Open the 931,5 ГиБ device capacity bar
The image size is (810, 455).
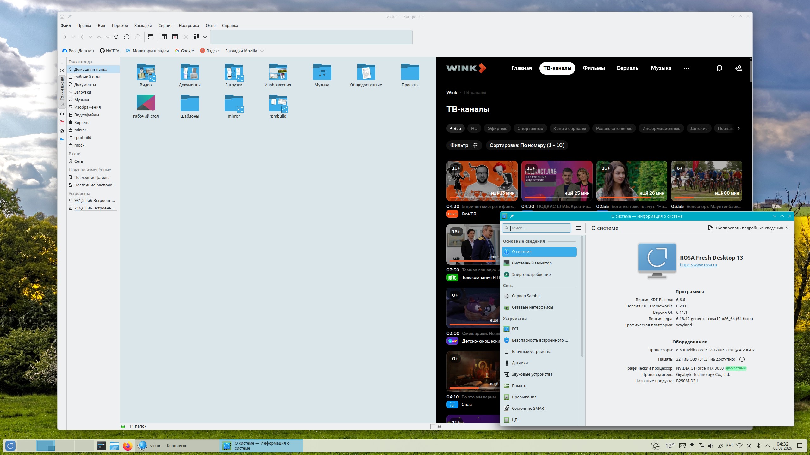click(93, 201)
